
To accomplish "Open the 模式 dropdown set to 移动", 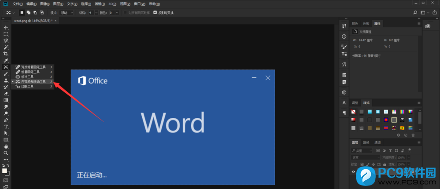I will point(67,13).
